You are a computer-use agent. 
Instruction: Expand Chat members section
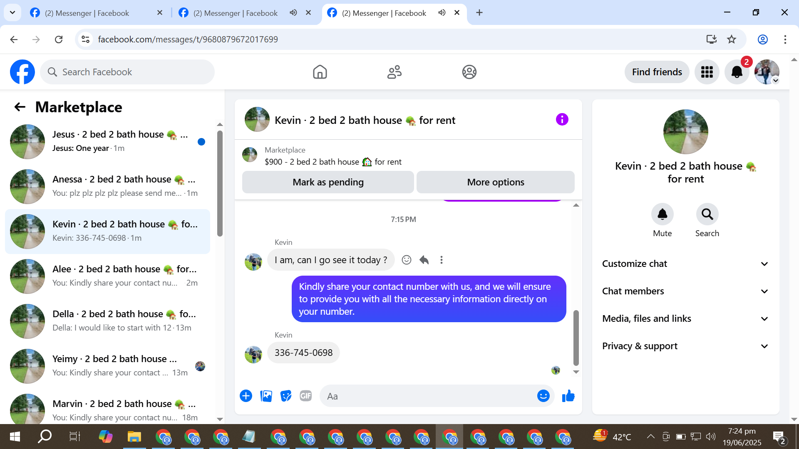coord(685,291)
